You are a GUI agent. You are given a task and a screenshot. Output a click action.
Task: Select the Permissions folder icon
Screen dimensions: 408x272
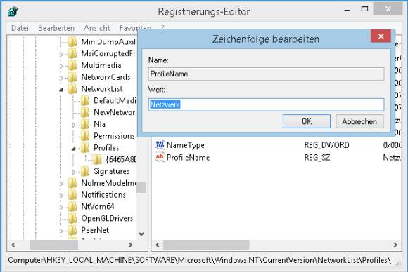85,136
